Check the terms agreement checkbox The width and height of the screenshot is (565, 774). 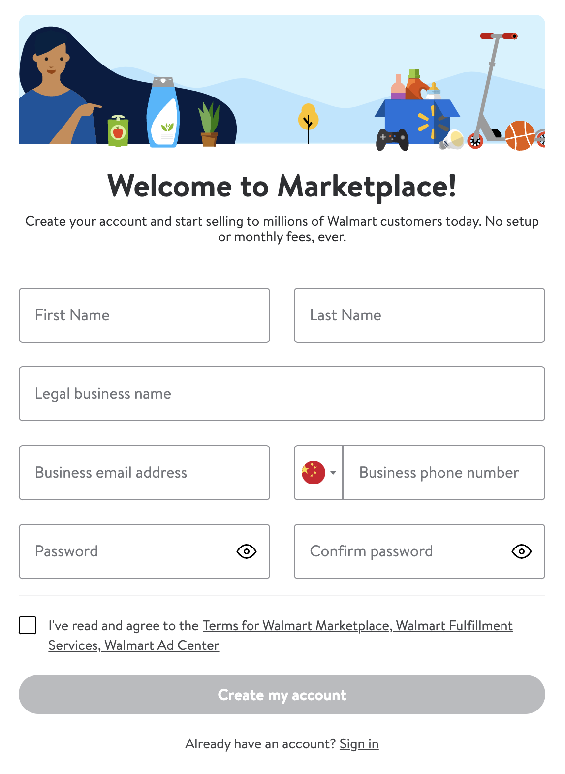[x=28, y=625]
